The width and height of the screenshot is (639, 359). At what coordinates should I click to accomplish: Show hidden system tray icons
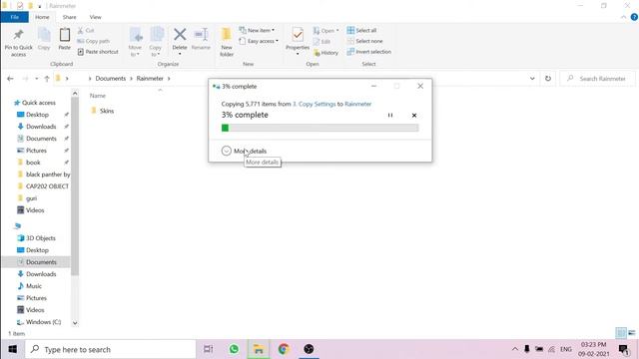(515, 349)
